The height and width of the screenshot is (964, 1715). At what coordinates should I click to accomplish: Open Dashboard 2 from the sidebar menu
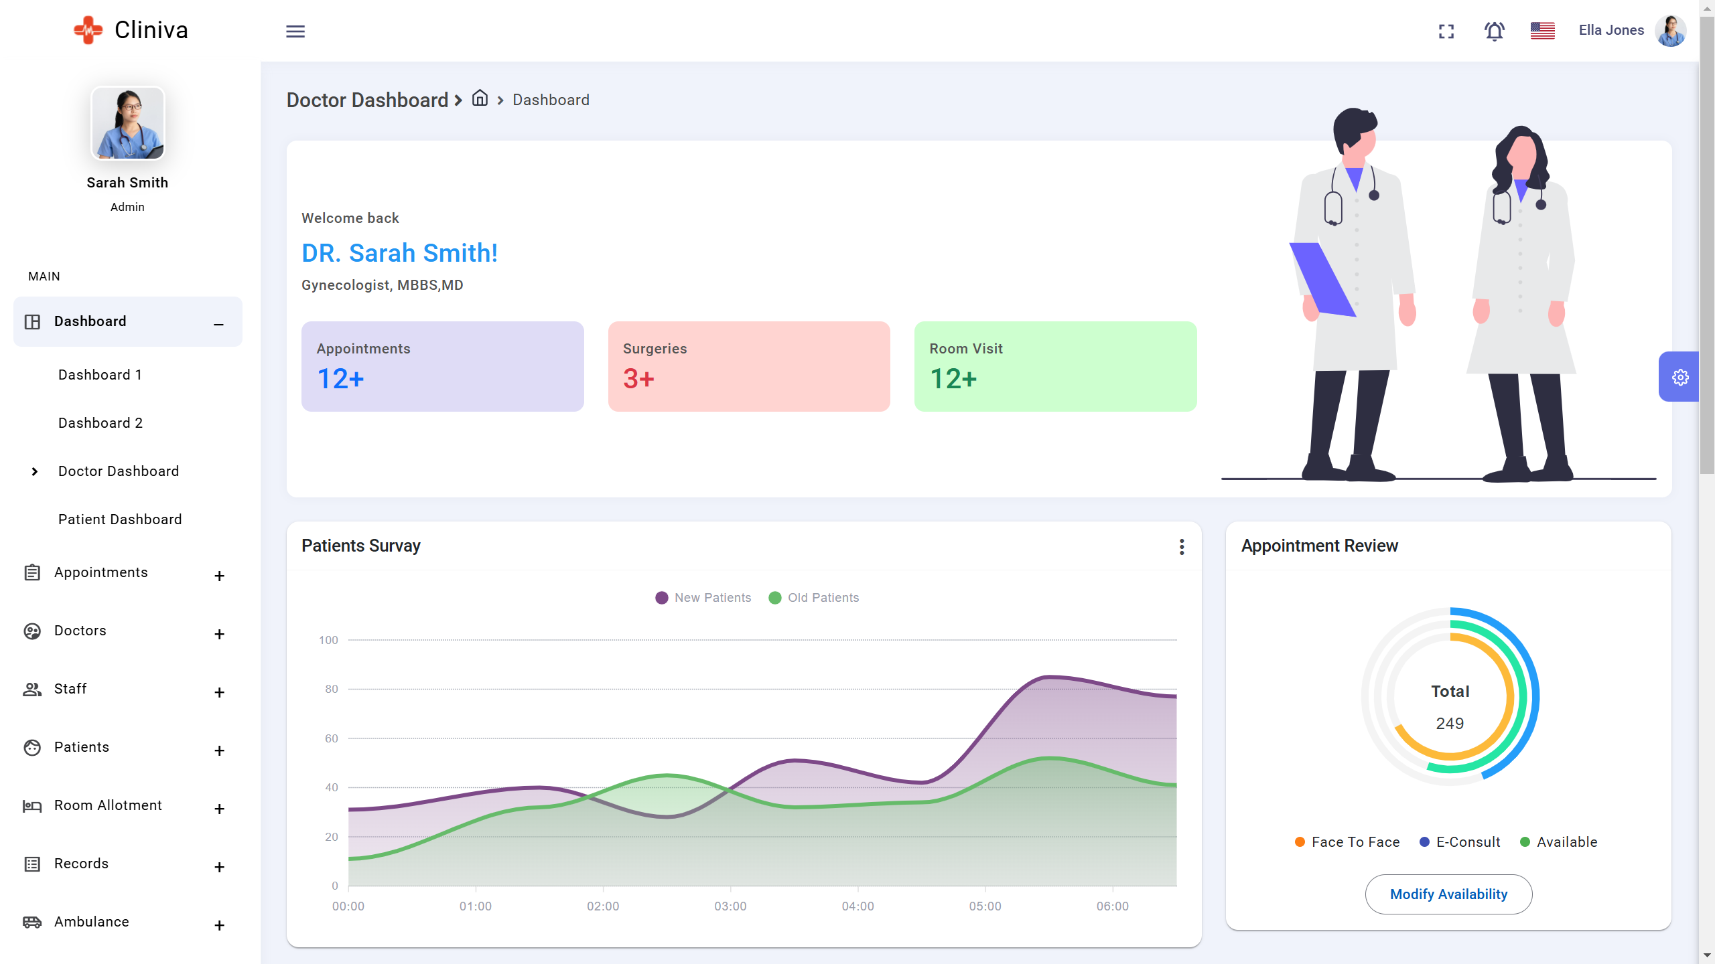point(100,422)
